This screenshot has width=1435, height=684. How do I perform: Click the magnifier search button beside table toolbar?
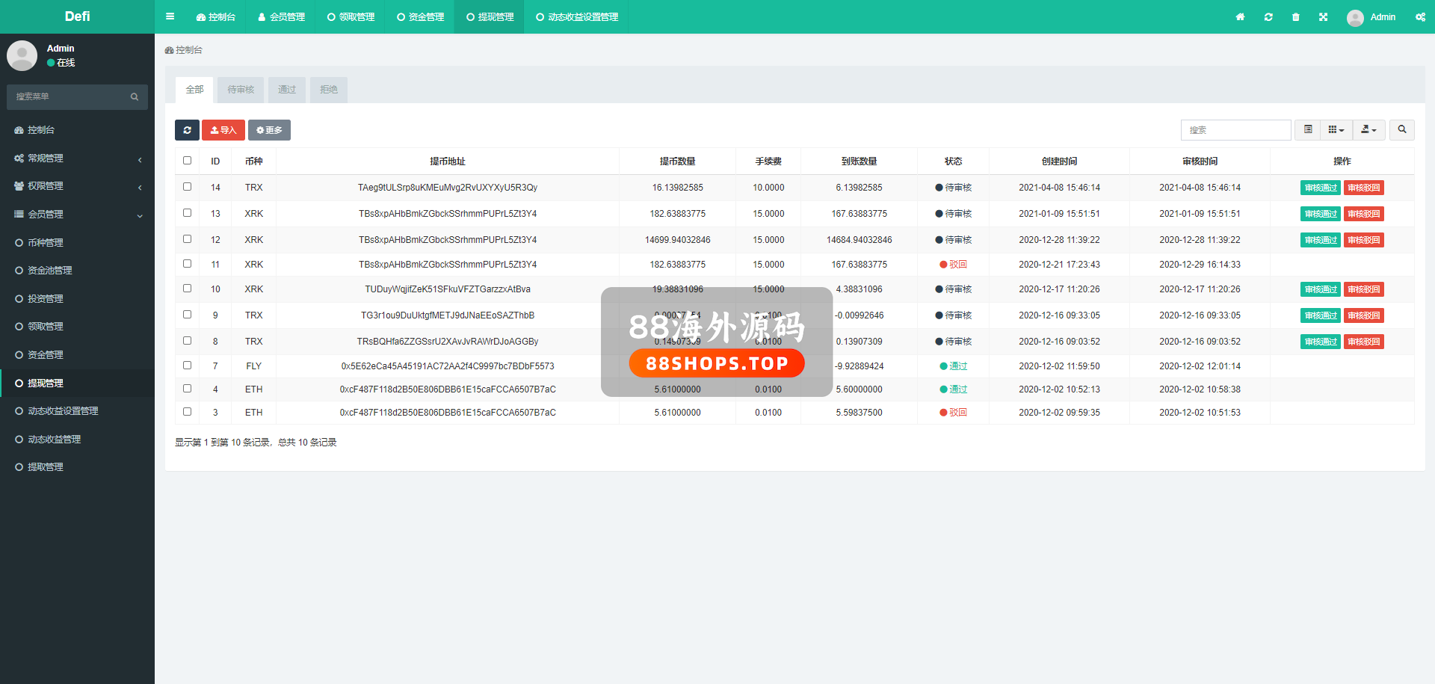tap(1401, 130)
